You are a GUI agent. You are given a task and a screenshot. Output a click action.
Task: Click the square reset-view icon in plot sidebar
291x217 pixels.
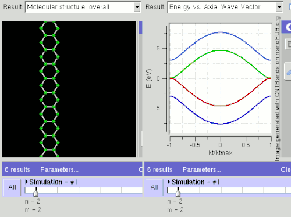click(289, 44)
